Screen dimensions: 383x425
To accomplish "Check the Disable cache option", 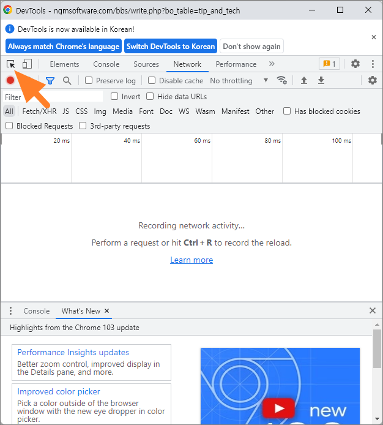I will tap(152, 80).
